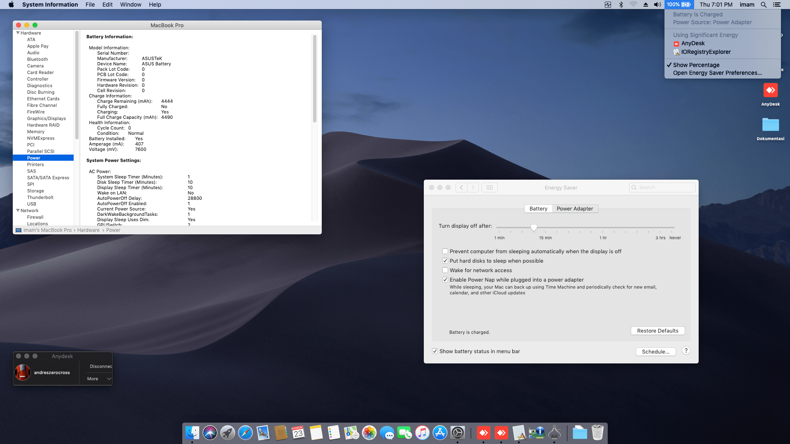Collapse the Hardware tree section
The width and height of the screenshot is (790, 444).
pyautogui.click(x=18, y=33)
